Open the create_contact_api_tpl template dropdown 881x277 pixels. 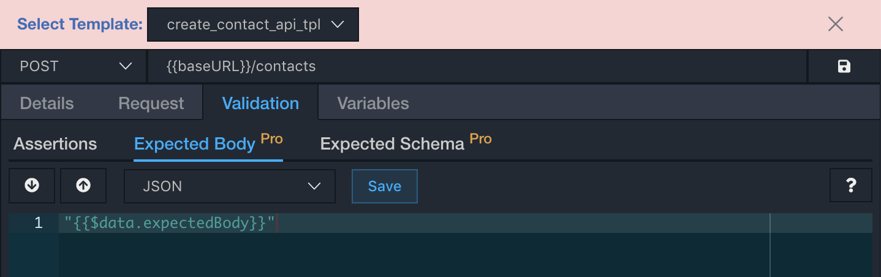(253, 25)
